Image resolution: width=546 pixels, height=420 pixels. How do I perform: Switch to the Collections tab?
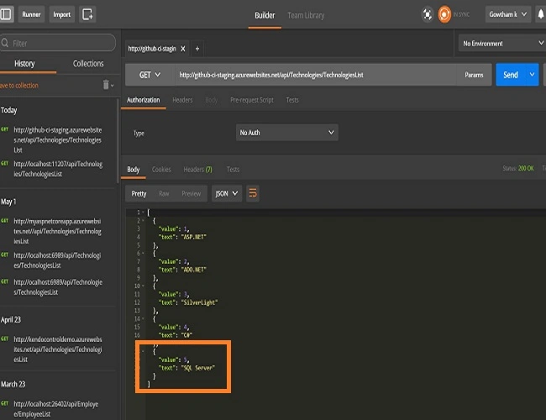point(88,64)
